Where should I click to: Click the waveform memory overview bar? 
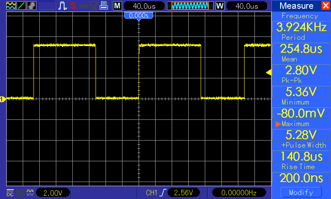point(190,6)
